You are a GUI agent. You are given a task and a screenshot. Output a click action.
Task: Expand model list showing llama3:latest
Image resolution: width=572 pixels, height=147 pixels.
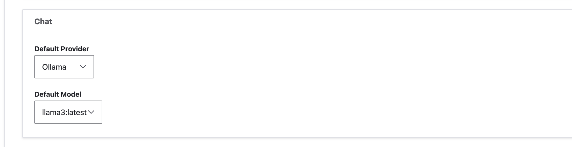pyautogui.click(x=68, y=112)
